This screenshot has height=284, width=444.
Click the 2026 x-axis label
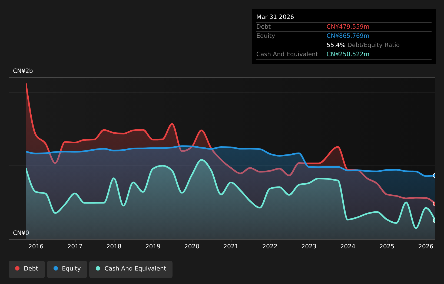426,246
